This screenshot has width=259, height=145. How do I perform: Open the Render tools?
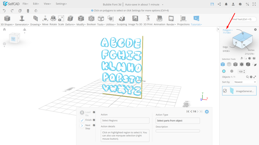click(x=171, y=21)
